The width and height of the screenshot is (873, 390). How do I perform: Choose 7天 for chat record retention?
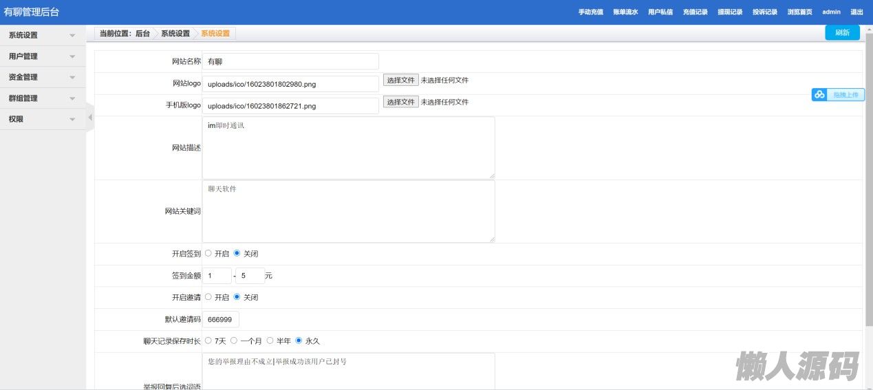pyautogui.click(x=208, y=340)
